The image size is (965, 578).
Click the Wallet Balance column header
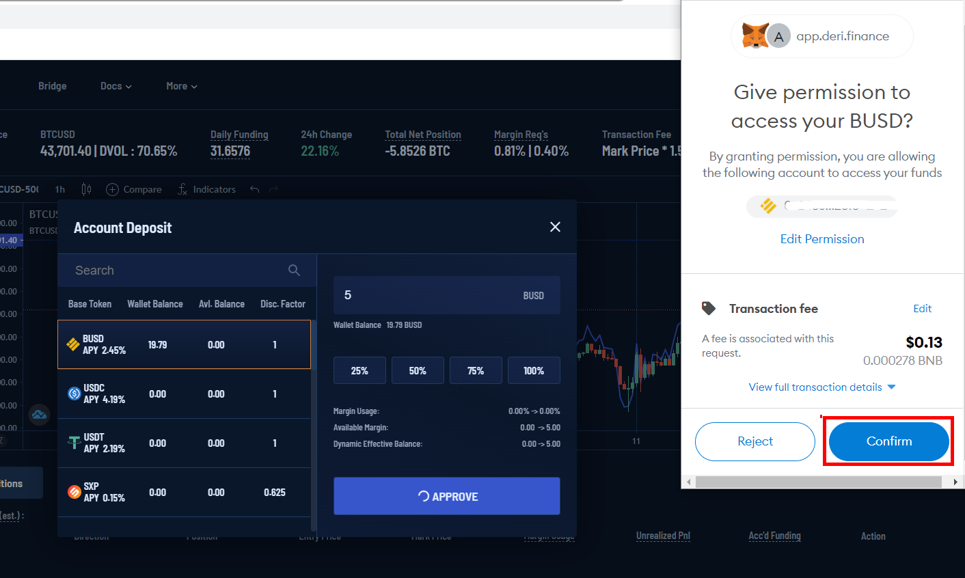point(155,304)
